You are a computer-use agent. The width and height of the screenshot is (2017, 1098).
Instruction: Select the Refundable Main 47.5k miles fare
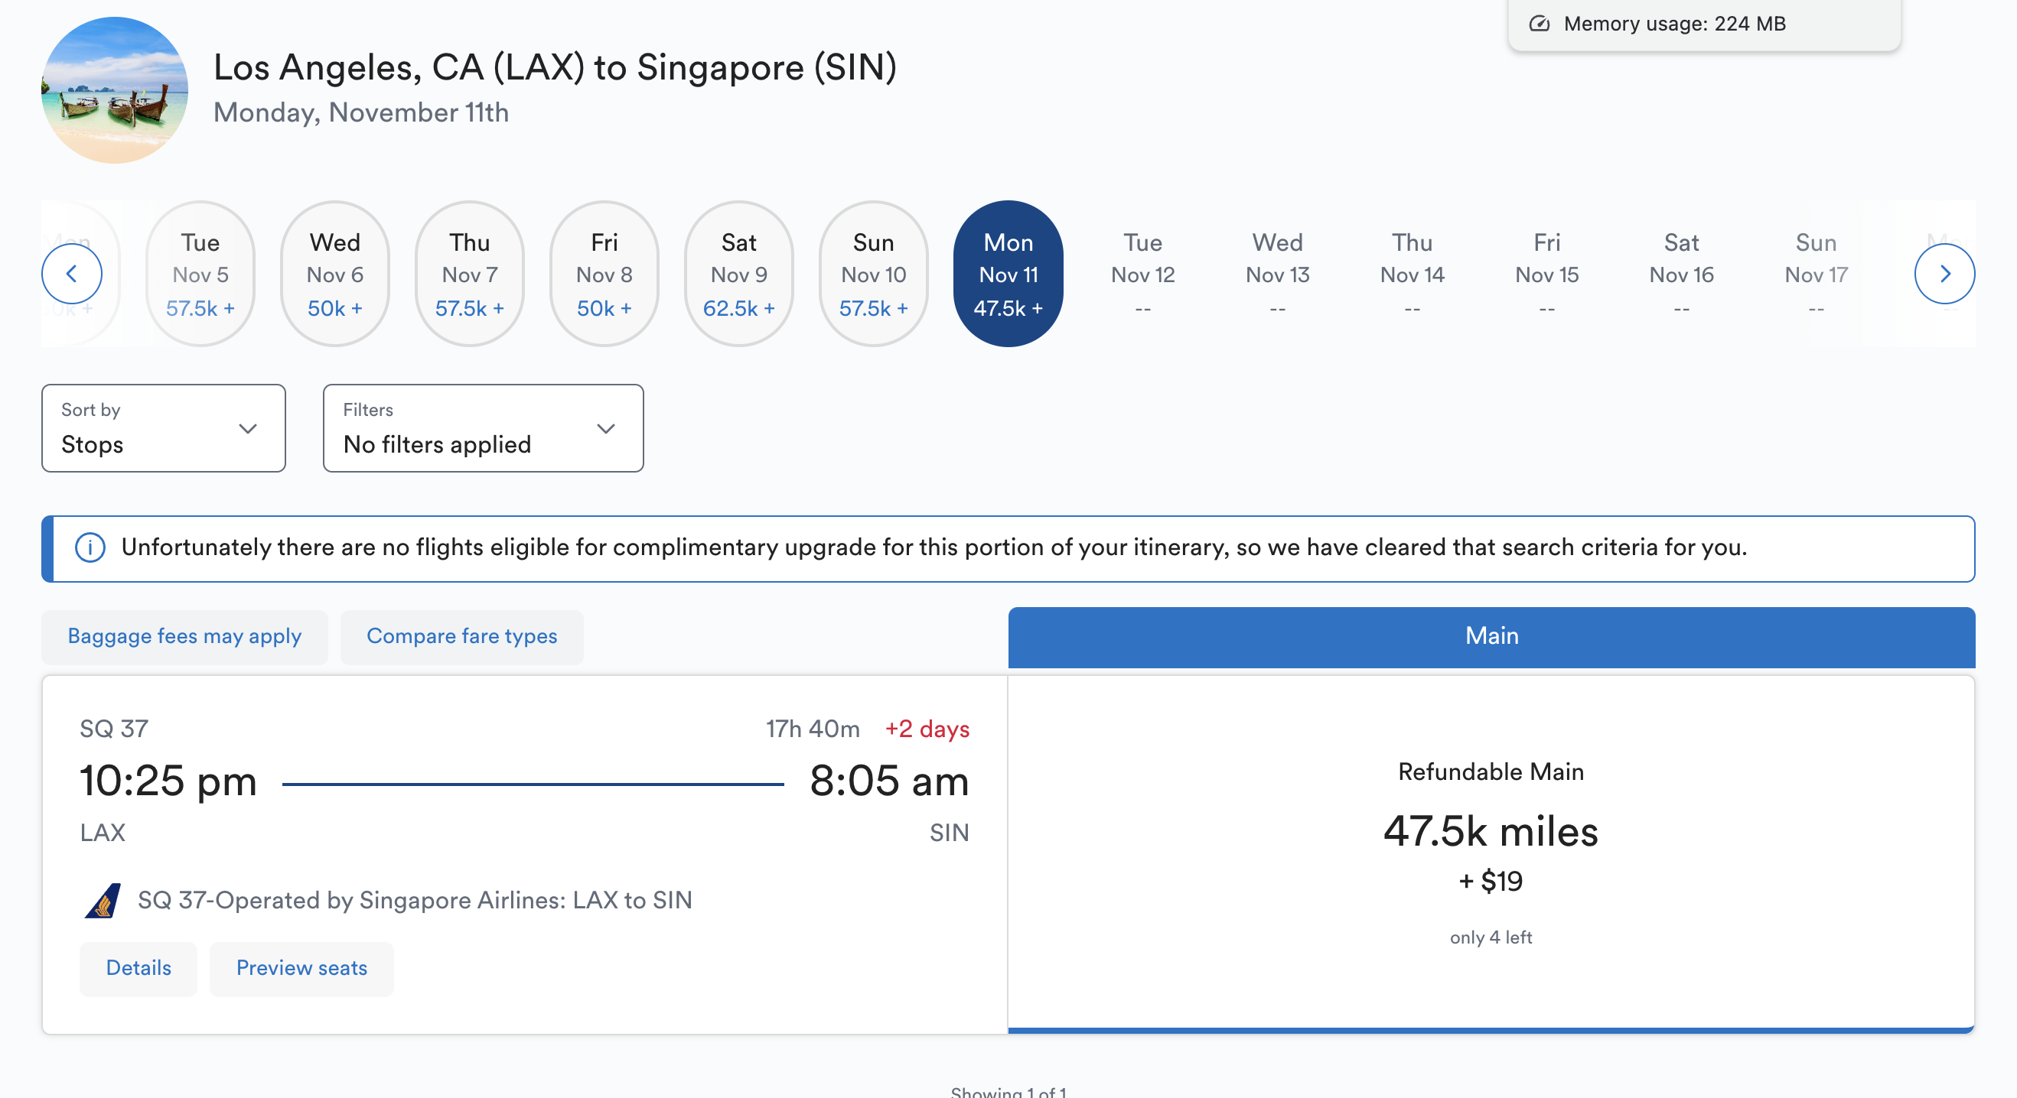pyautogui.click(x=1491, y=854)
